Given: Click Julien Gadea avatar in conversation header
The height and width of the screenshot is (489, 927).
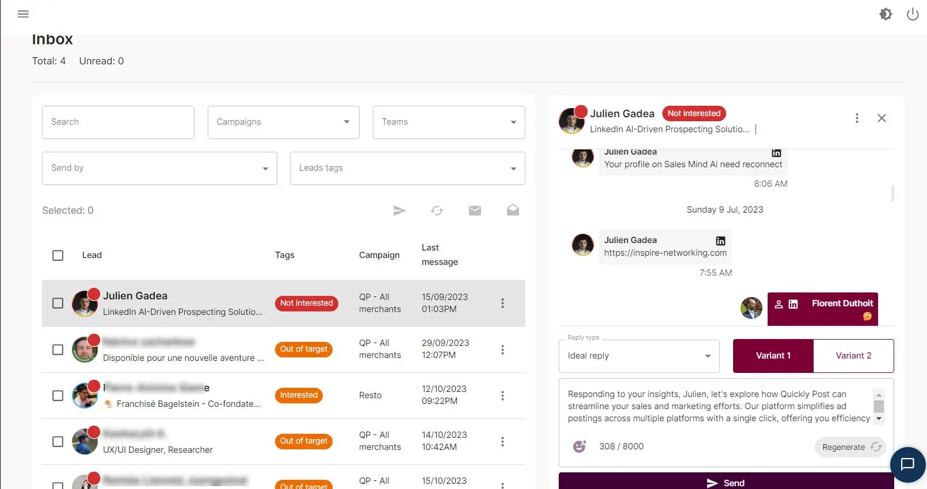Looking at the screenshot, I should pyautogui.click(x=571, y=121).
